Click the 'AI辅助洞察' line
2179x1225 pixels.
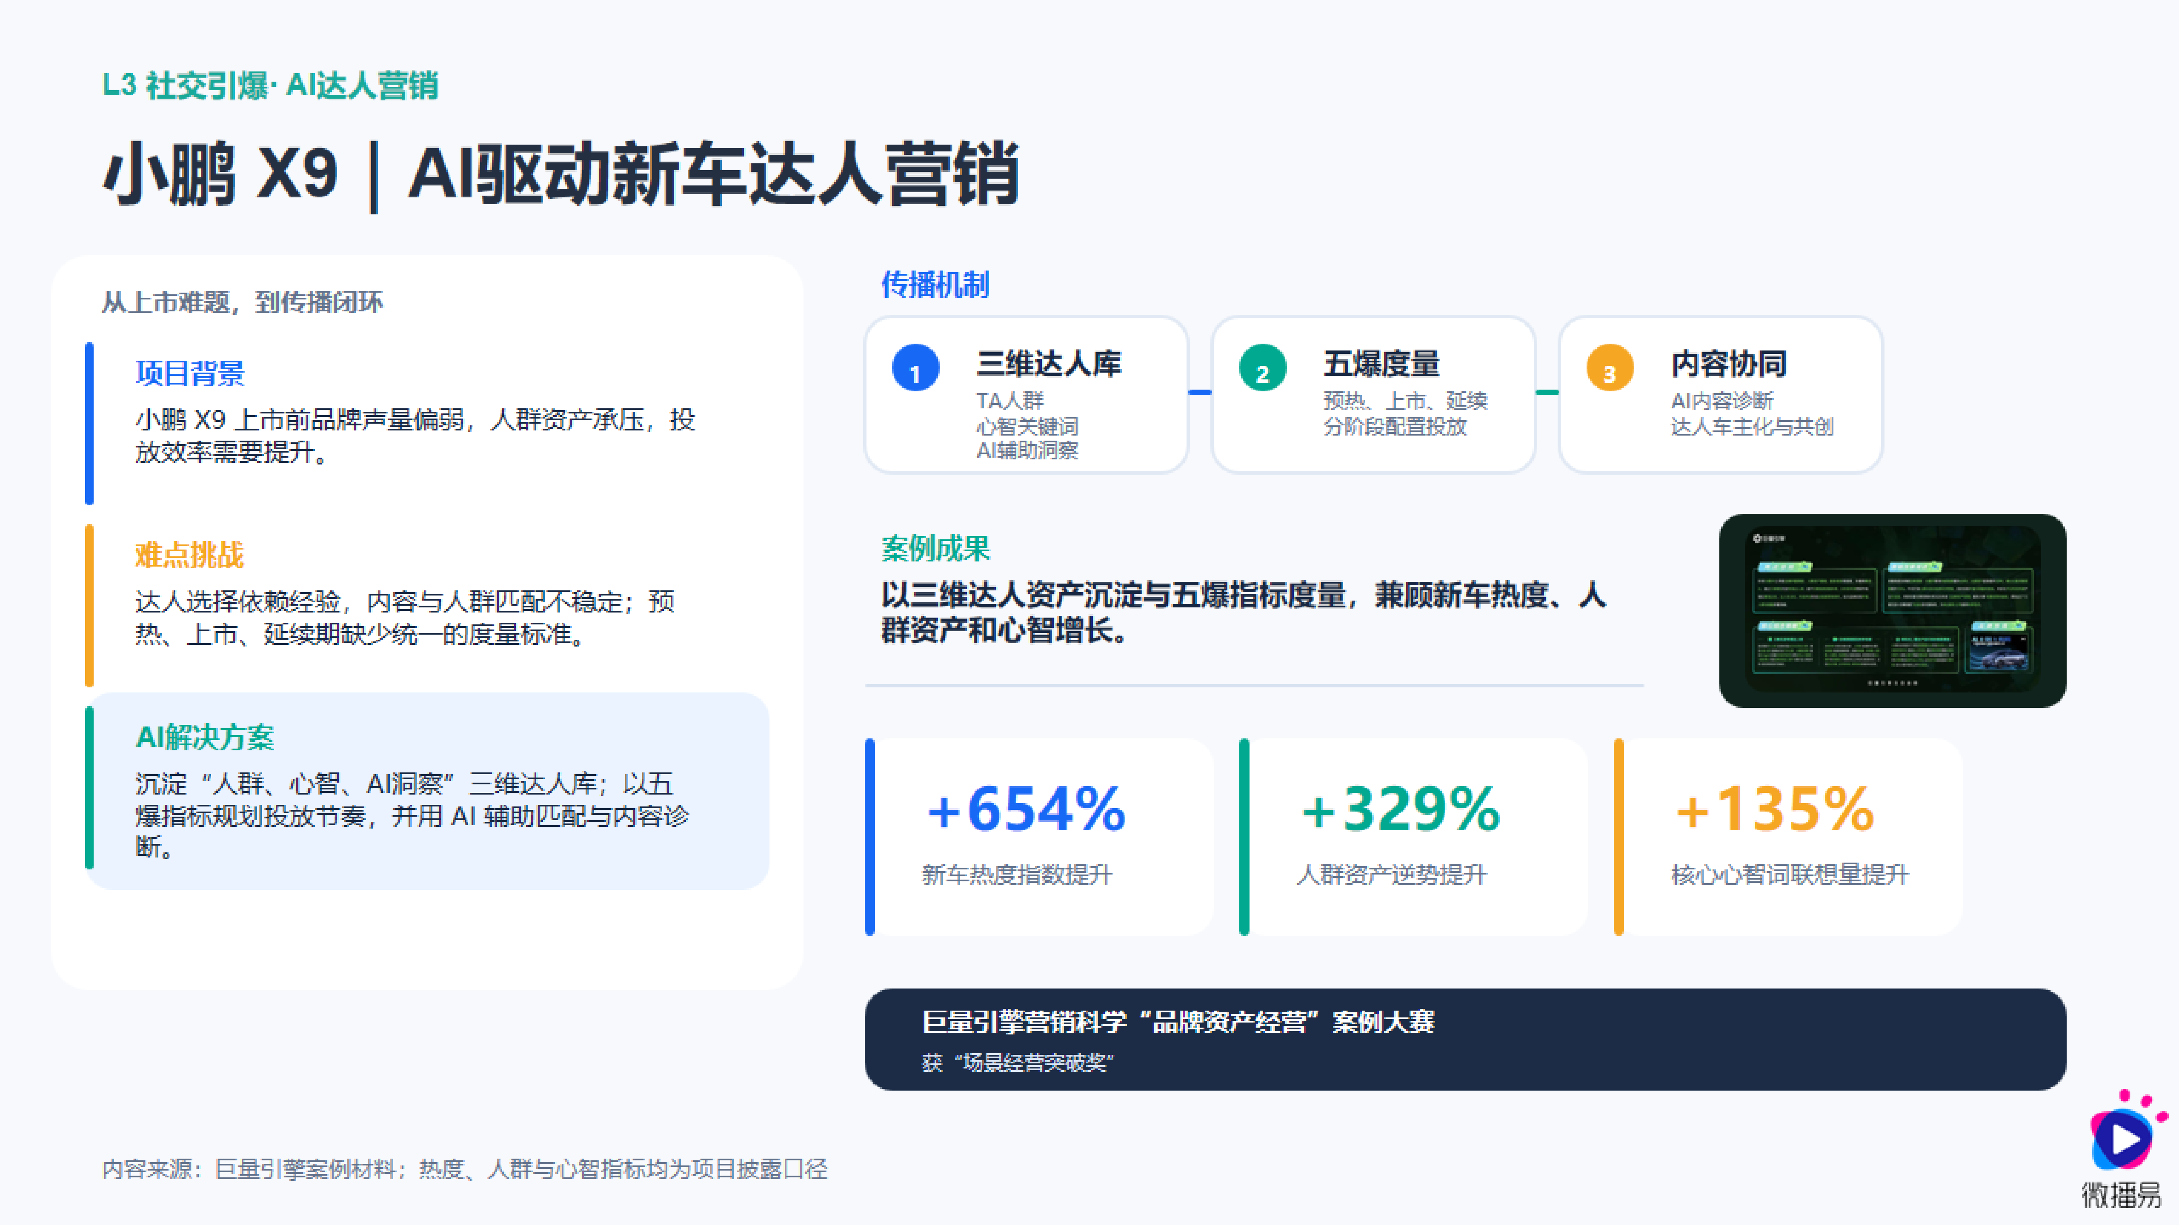pyautogui.click(x=1027, y=450)
